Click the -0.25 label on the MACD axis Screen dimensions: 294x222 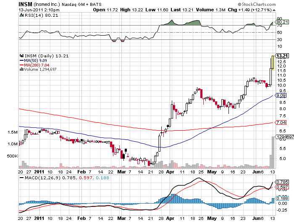(x=282, y=210)
